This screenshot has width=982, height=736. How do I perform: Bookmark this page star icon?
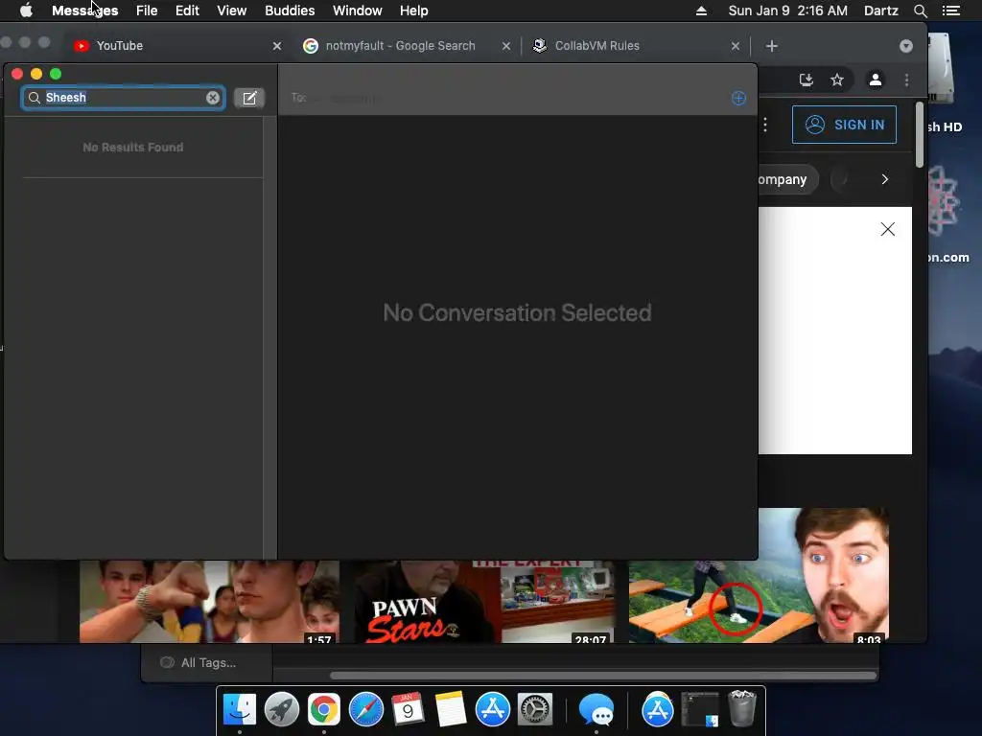tap(836, 80)
